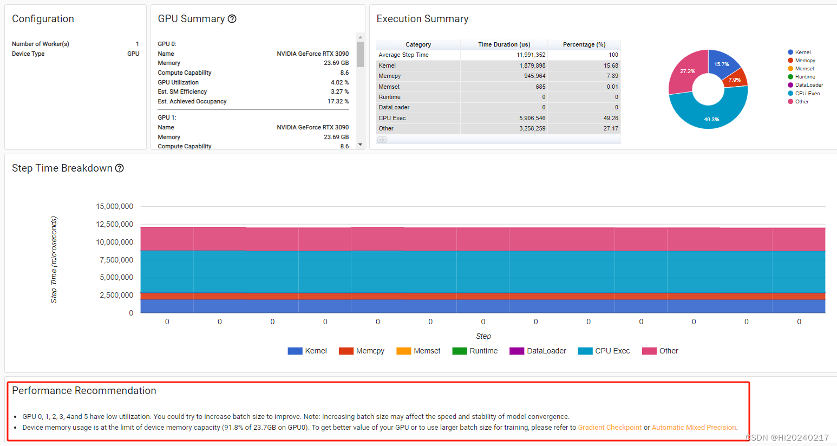Click the Other swatch in the chart legend
Viewport: 837px width, 446px height.
point(649,351)
